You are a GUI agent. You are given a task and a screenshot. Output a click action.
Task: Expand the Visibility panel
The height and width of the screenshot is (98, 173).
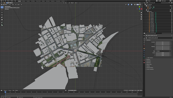[148, 66]
